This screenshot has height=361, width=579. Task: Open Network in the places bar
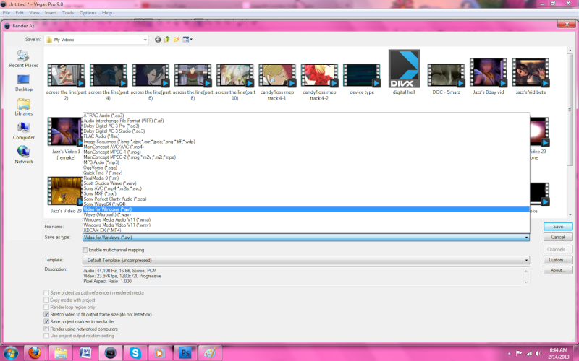click(23, 155)
